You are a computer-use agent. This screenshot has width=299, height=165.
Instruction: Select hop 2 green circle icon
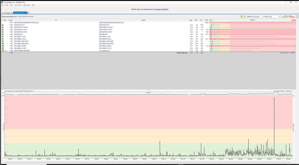(x=3, y=25)
